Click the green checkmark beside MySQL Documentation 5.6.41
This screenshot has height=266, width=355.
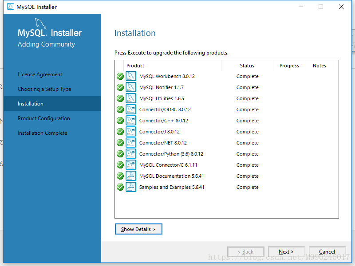pyautogui.click(x=120, y=176)
